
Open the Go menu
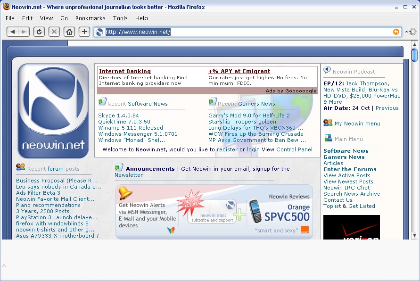64,18
